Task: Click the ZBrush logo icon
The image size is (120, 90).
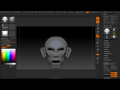Action: click(1, 12)
